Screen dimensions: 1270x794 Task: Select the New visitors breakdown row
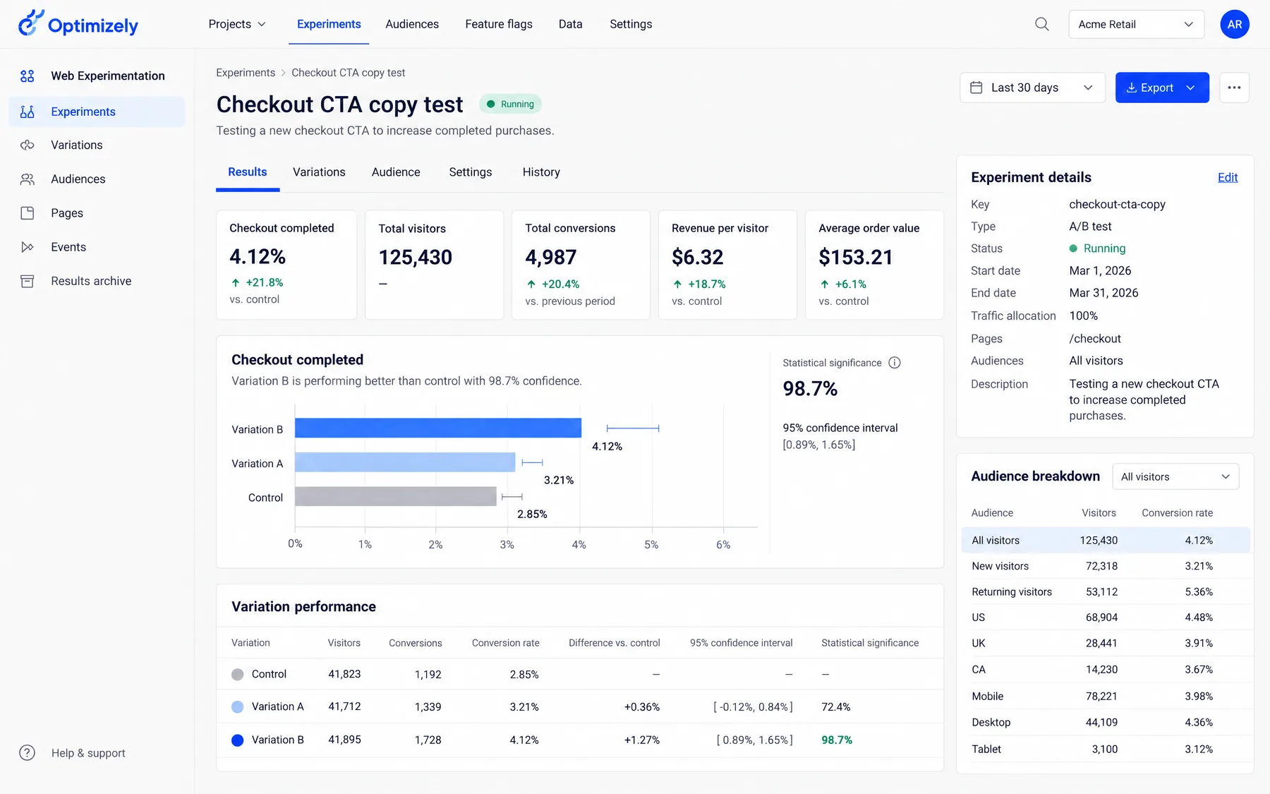[x=1106, y=566]
